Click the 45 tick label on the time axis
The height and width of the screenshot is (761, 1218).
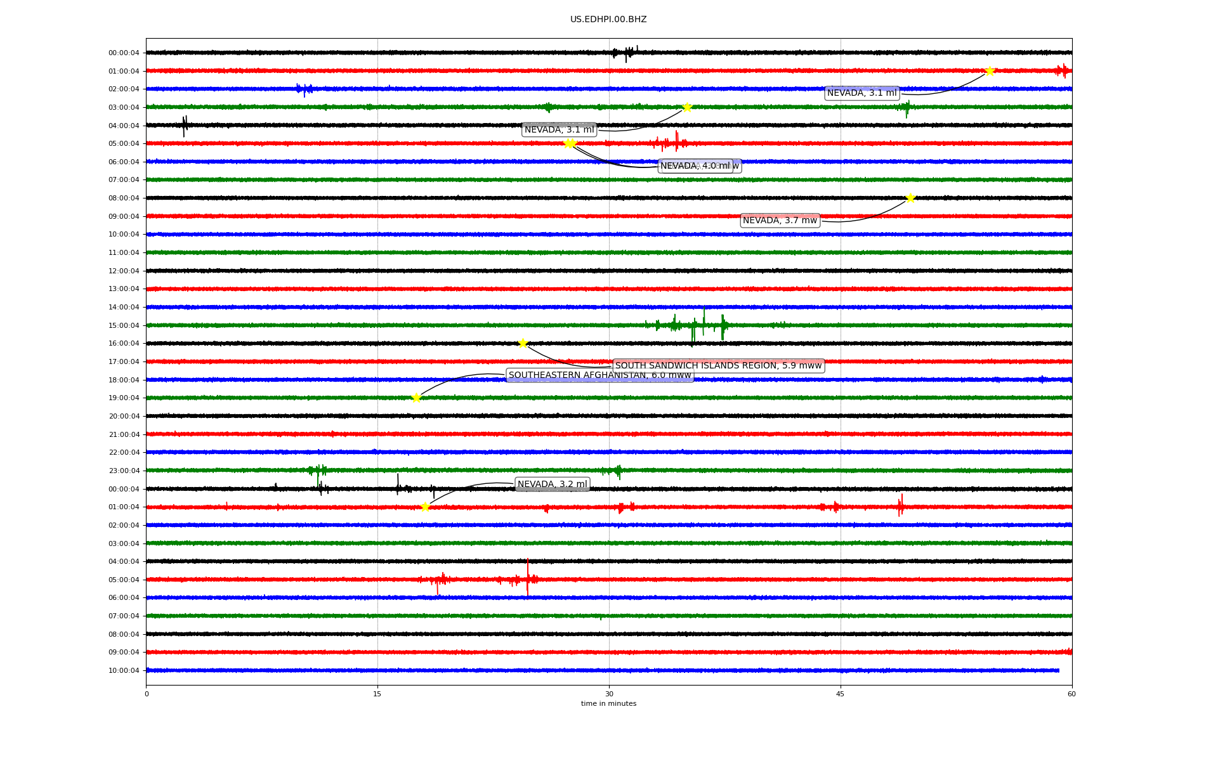pyautogui.click(x=841, y=694)
